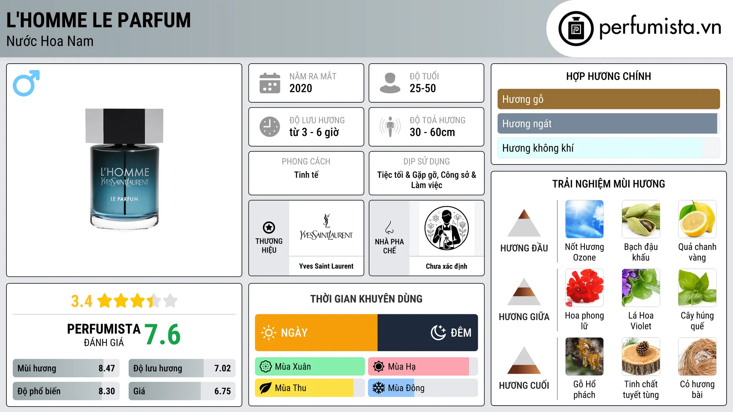
Task: Click the base-note pyramid icon above Hương cuối
Action: [x=524, y=360]
